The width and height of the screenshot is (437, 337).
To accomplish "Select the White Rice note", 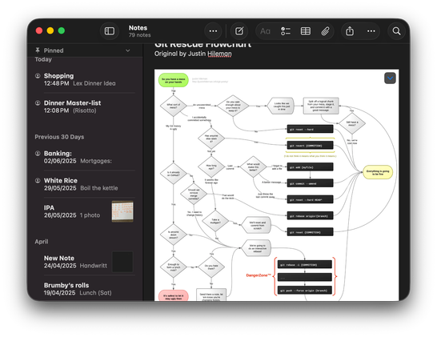I will point(85,184).
